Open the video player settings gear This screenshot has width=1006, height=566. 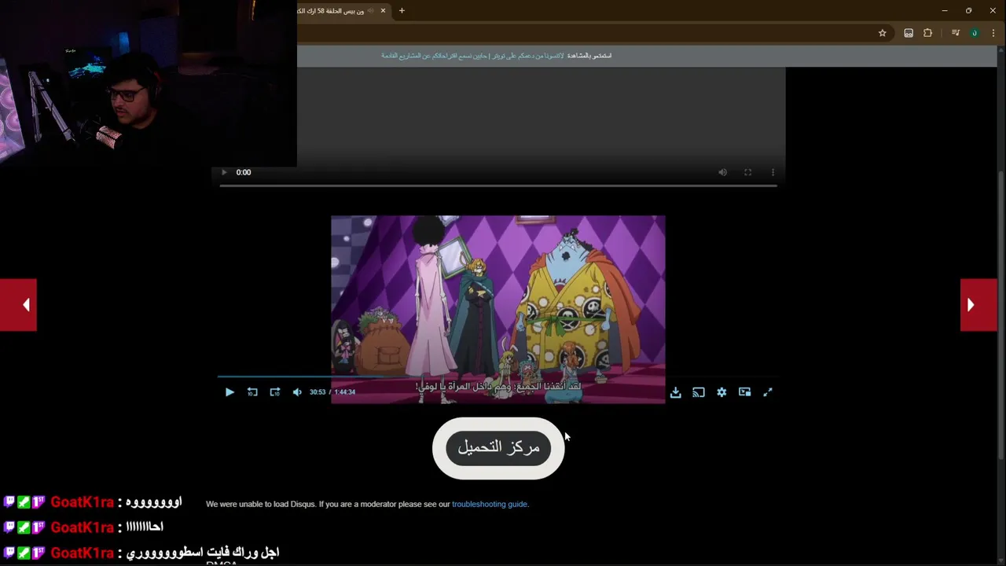click(721, 392)
